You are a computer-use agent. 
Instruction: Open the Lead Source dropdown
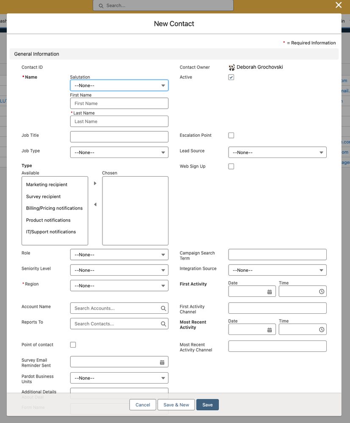click(277, 152)
